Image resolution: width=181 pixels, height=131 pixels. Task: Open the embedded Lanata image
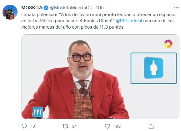pos(100,77)
